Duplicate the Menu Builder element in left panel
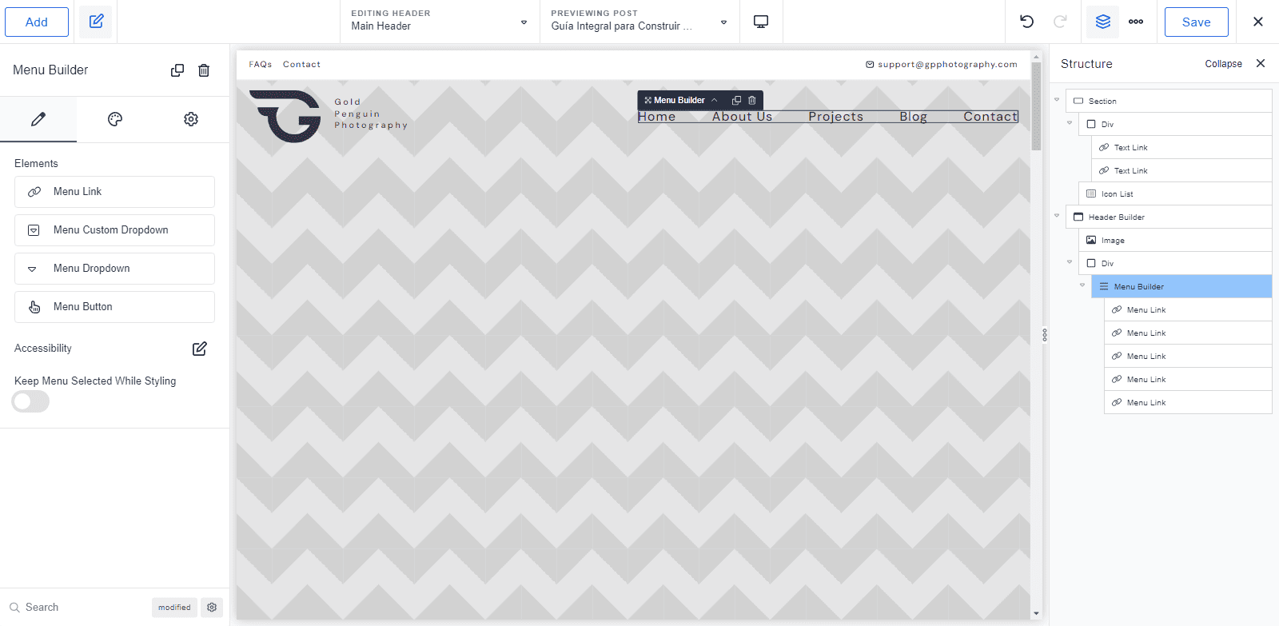 [177, 70]
